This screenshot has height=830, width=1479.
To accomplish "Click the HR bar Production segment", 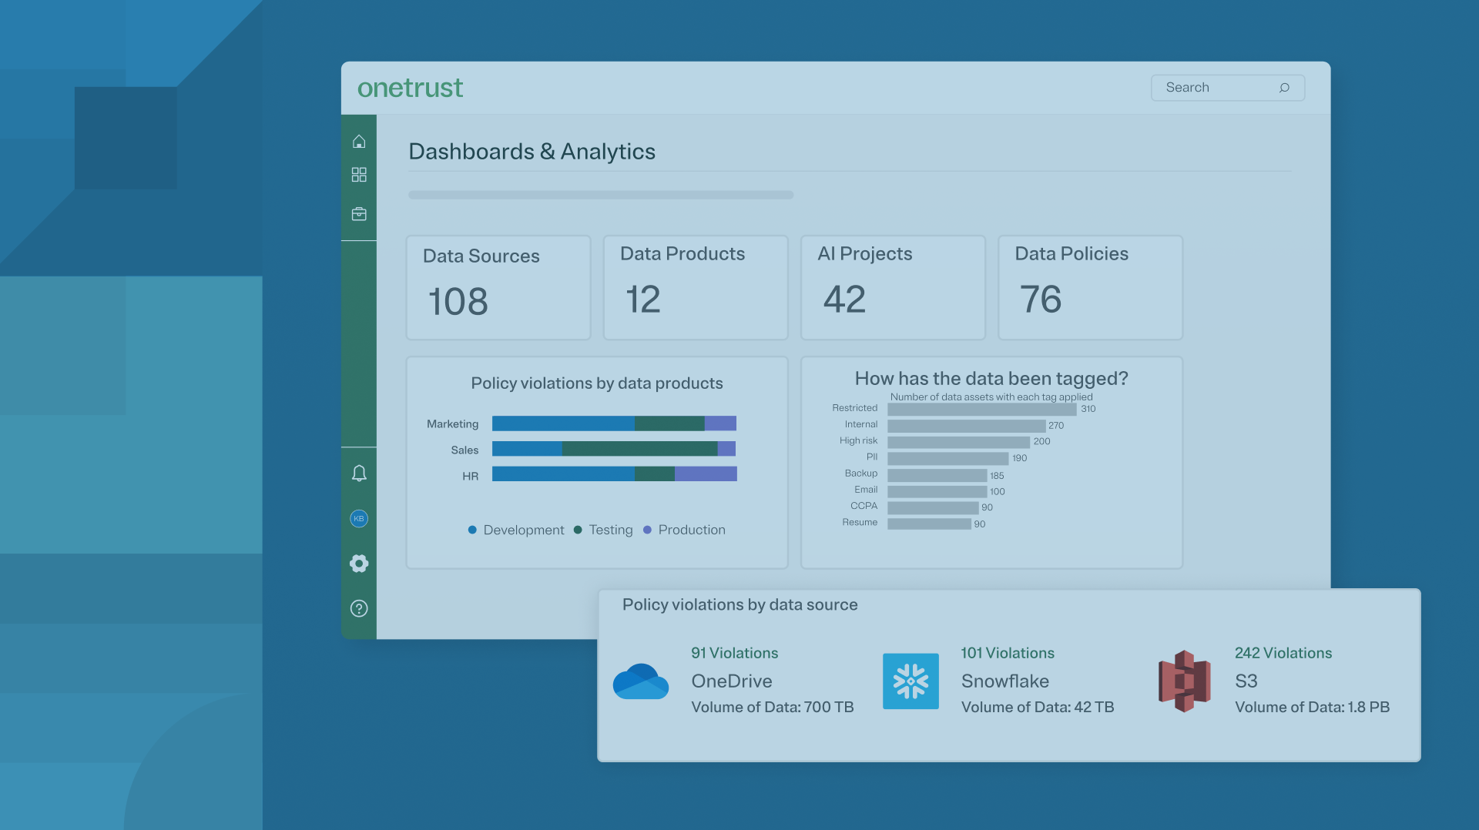I will coord(706,474).
